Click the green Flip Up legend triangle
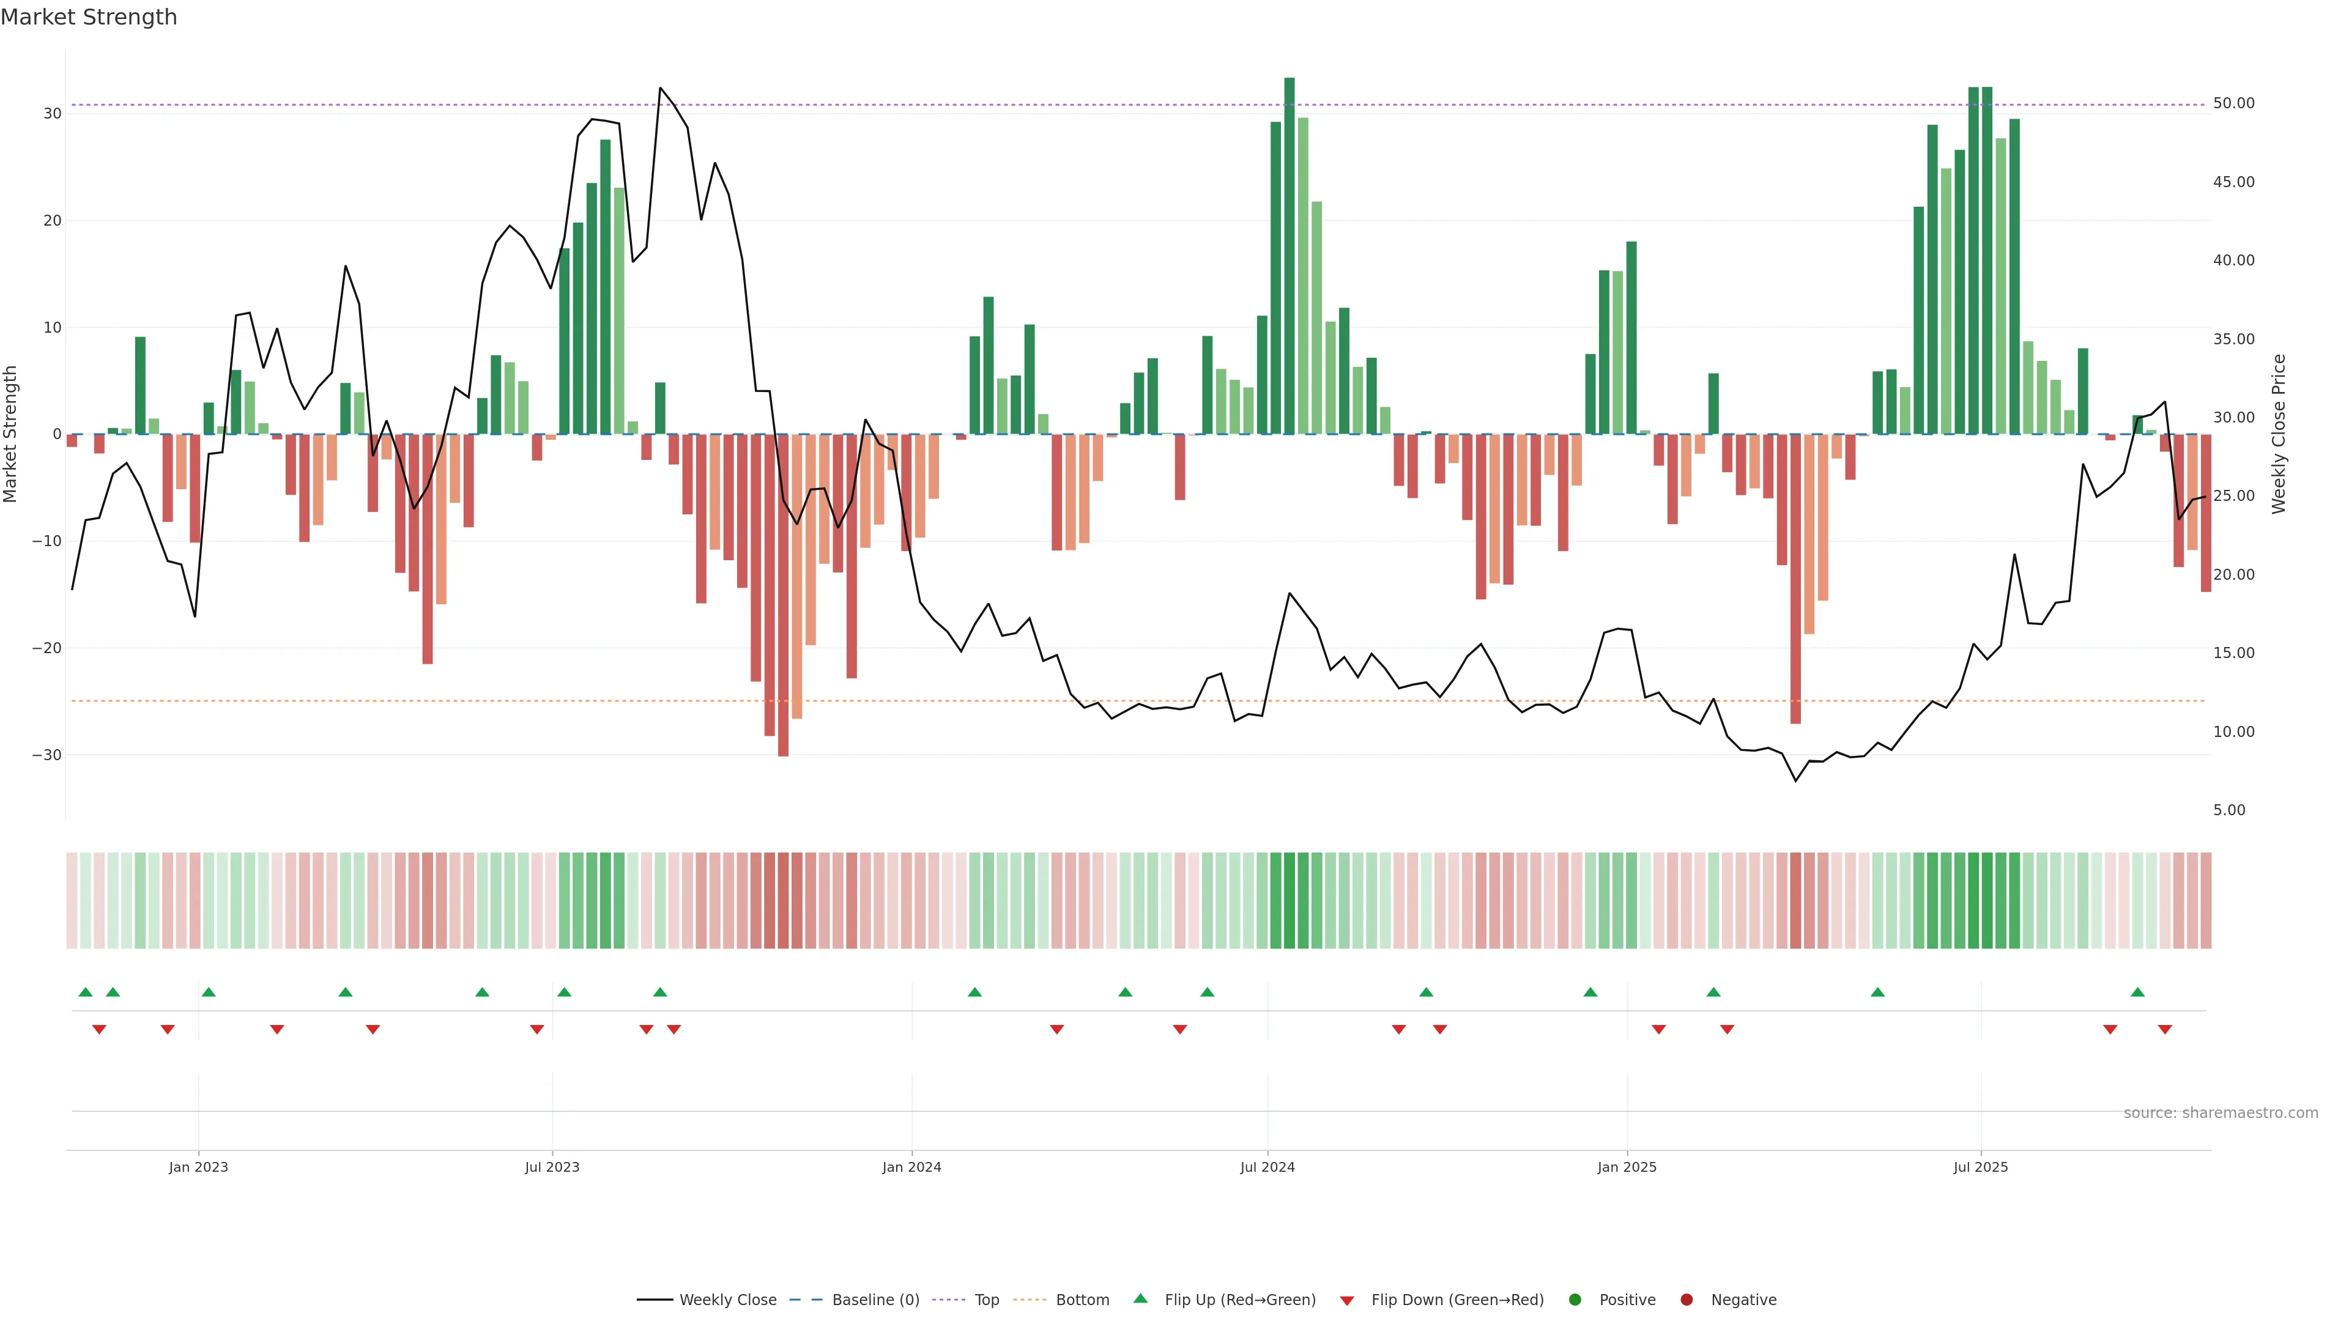 point(1140,1299)
